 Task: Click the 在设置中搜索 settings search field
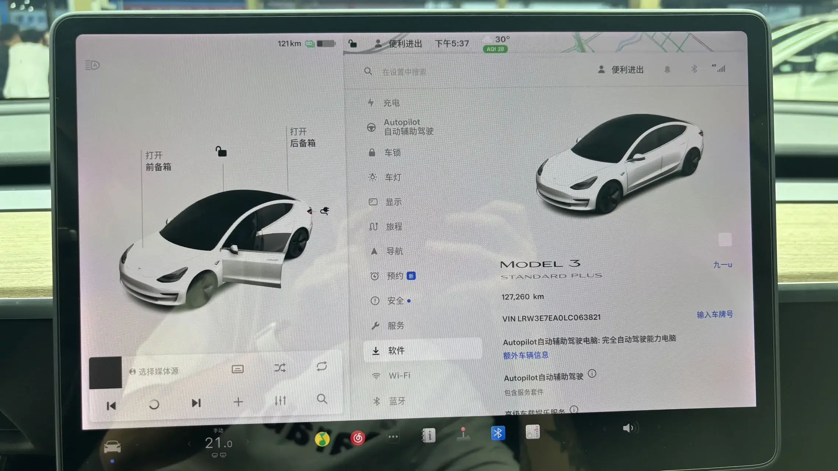404,72
